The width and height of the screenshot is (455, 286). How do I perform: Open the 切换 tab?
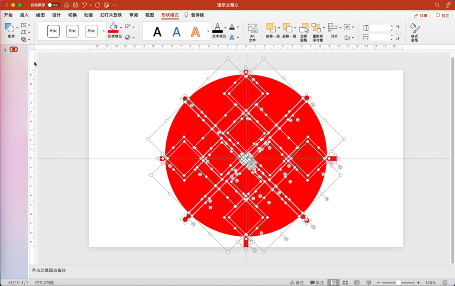click(72, 15)
